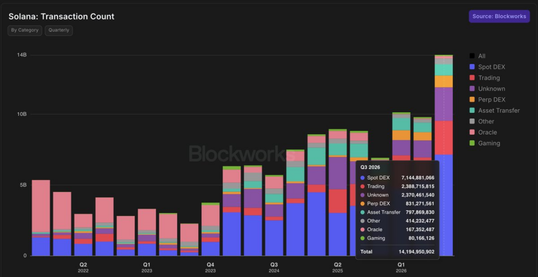The image size is (538, 277).
Task: Click the tooltip total 14,194,950,902
Action: 417,252
